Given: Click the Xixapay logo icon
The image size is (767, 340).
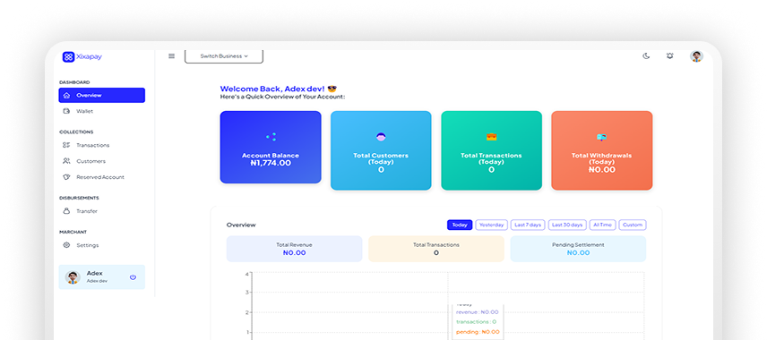Looking at the screenshot, I should [68, 57].
